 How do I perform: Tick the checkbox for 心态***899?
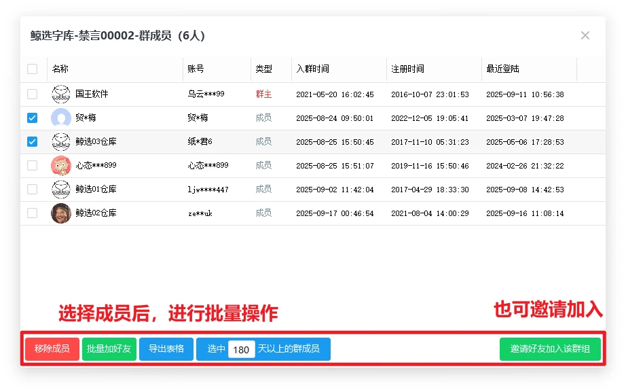pyautogui.click(x=33, y=166)
